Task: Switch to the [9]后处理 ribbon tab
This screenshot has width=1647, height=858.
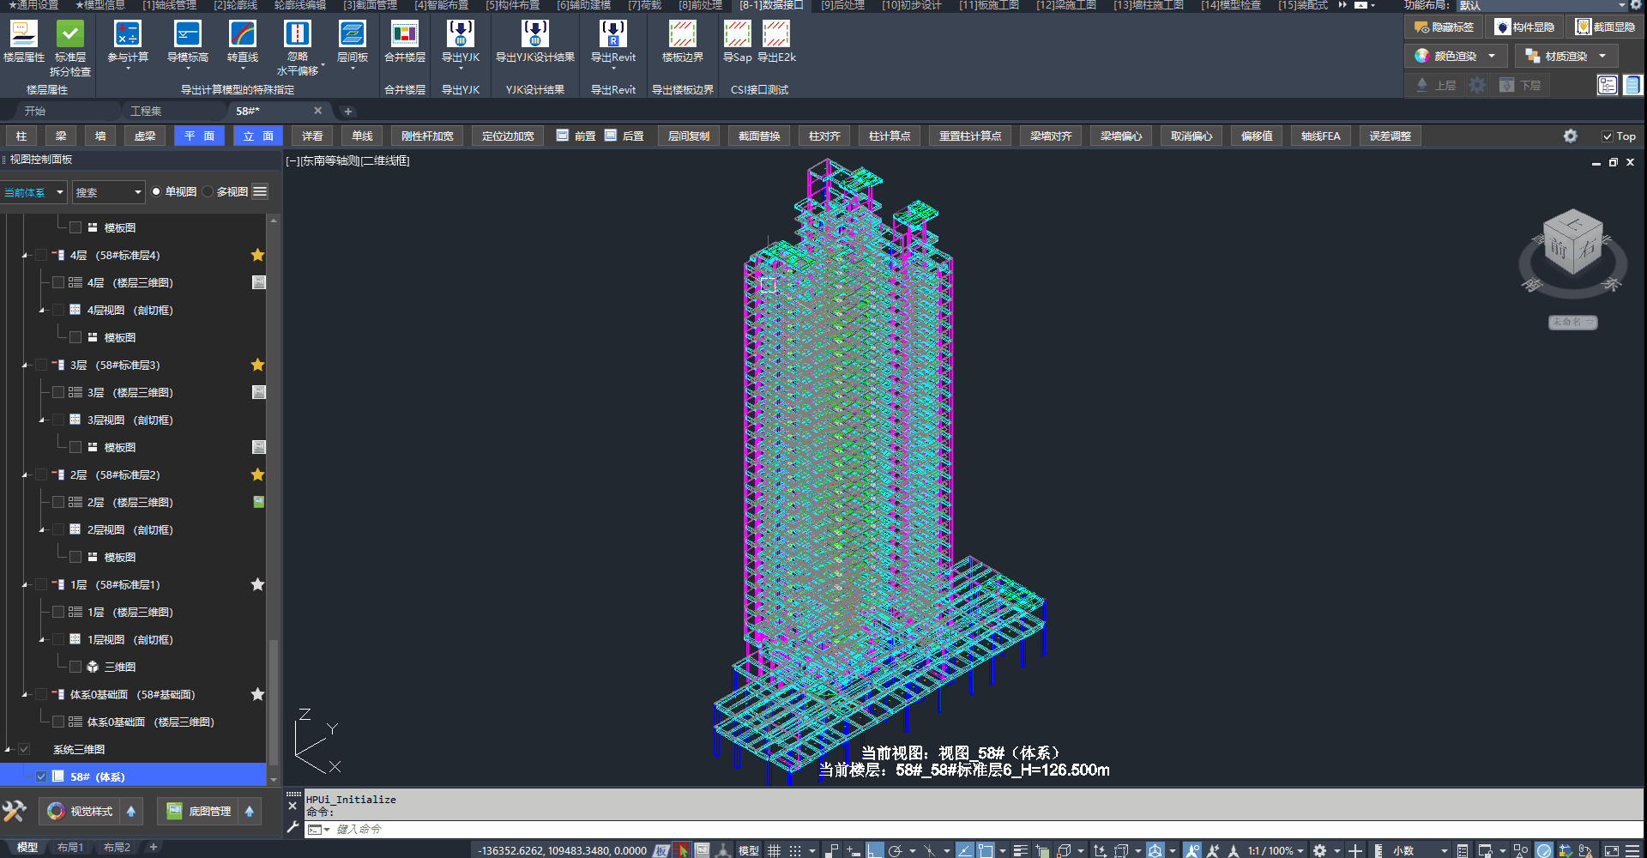Action: point(842,5)
